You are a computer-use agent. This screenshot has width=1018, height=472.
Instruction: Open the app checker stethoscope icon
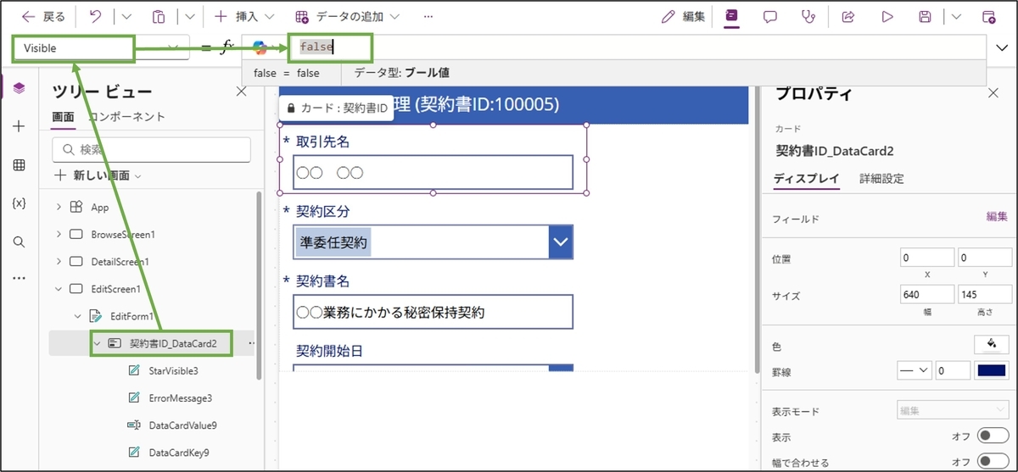pyautogui.click(x=808, y=16)
